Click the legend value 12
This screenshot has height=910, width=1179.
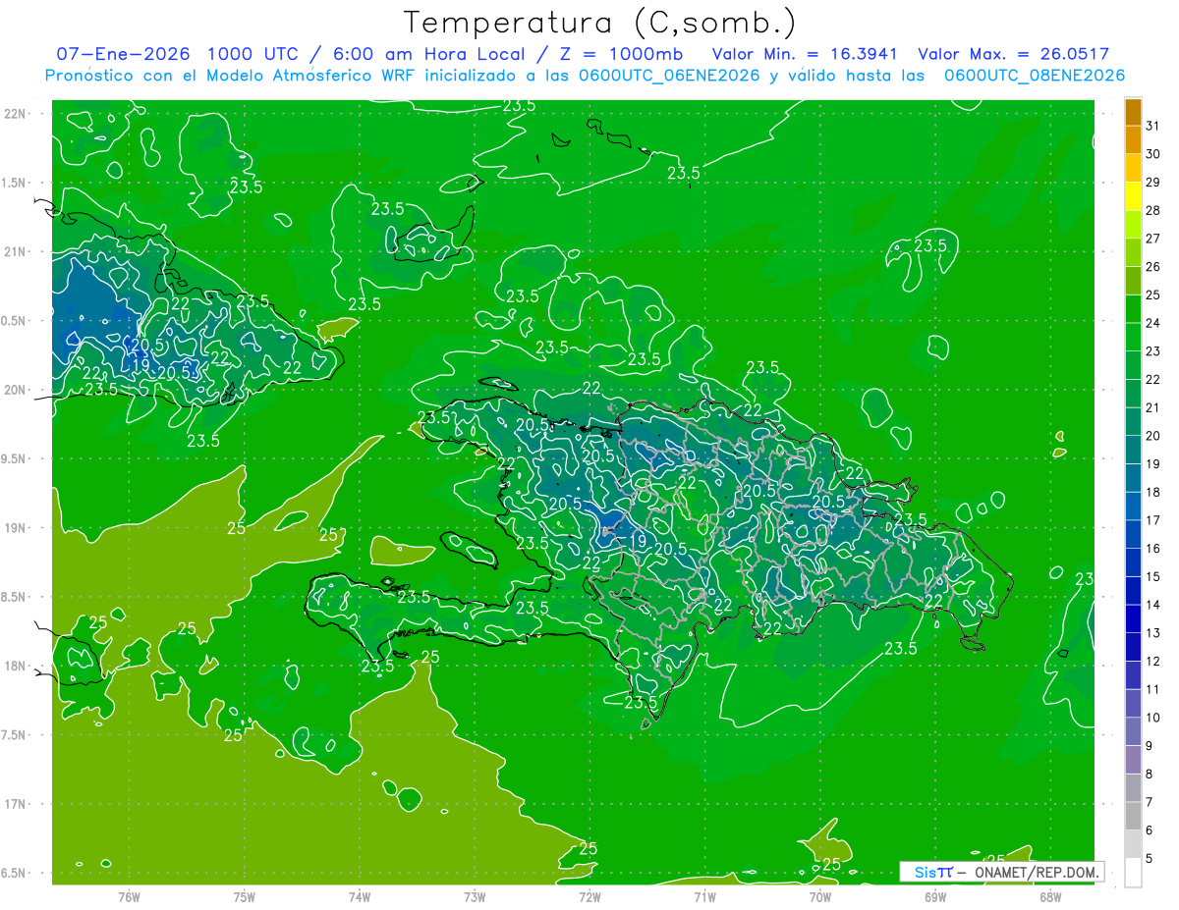(1153, 662)
